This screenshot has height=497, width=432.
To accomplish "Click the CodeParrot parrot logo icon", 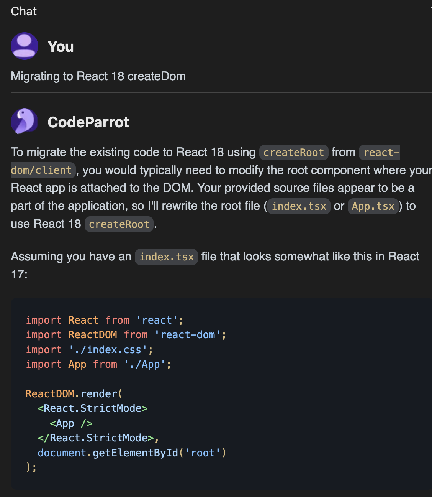I will (25, 121).
